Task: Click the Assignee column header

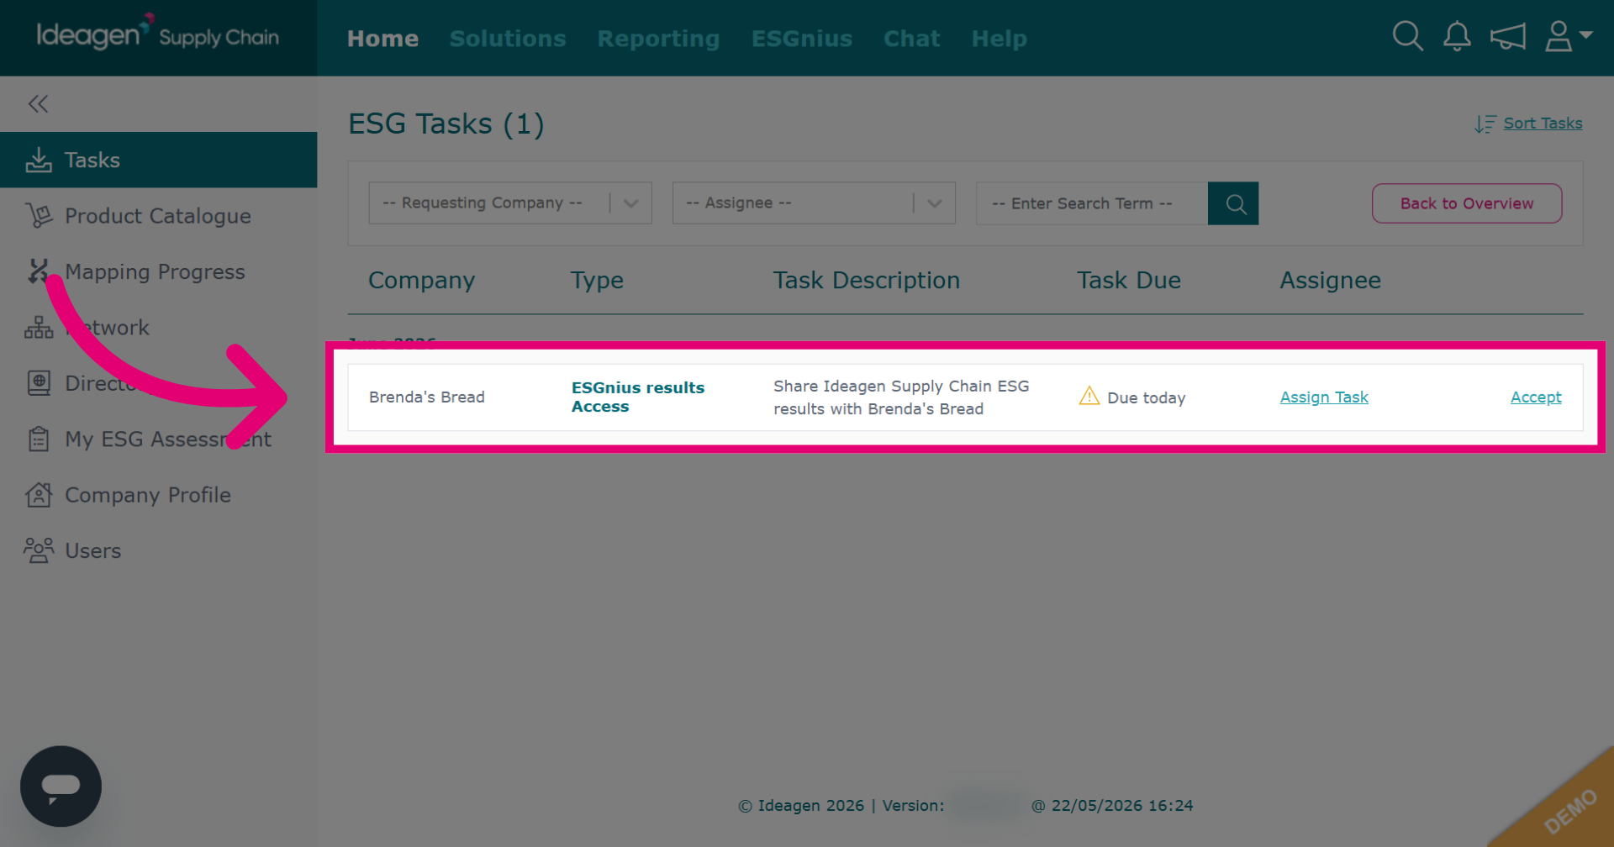Action: coord(1330,281)
